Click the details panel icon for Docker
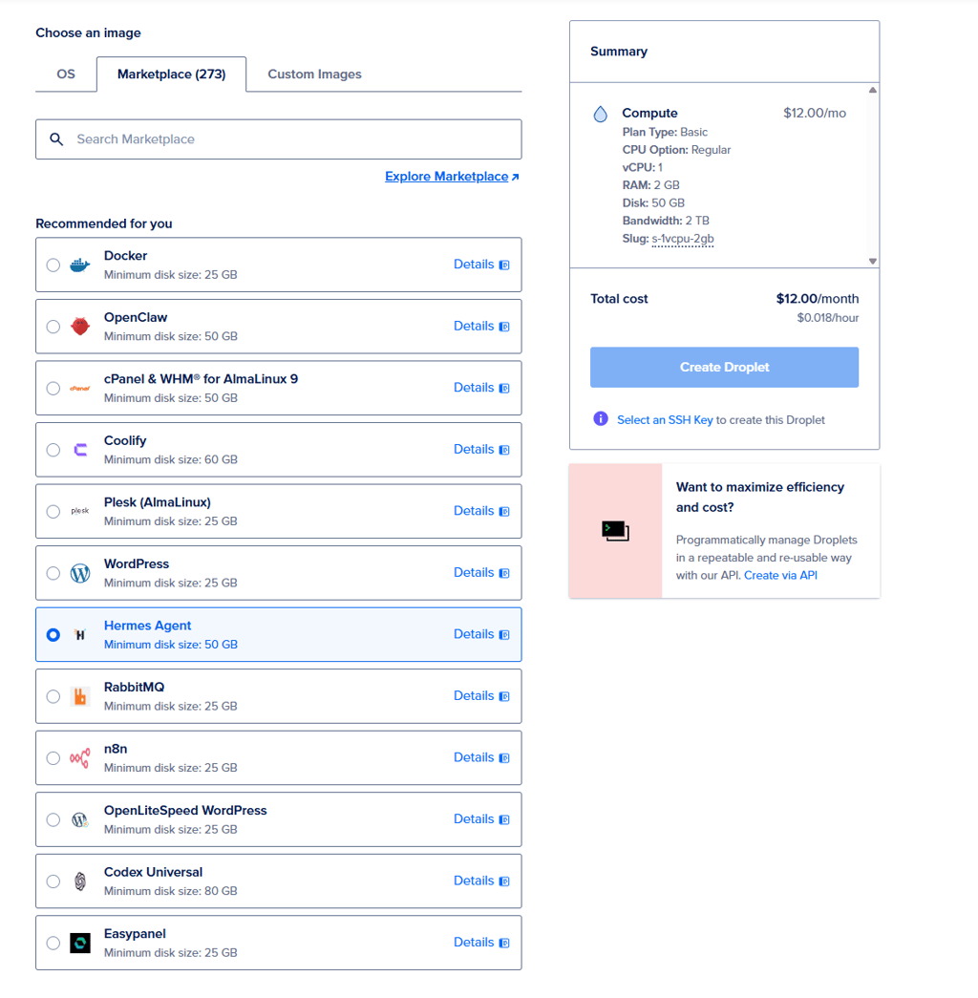 pyautogui.click(x=504, y=265)
